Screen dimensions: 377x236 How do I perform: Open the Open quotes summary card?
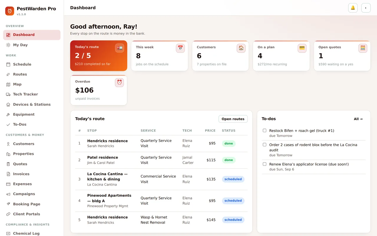[342, 56]
